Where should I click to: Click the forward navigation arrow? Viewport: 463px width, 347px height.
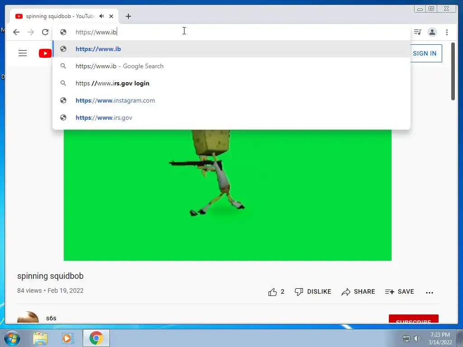pyautogui.click(x=31, y=32)
